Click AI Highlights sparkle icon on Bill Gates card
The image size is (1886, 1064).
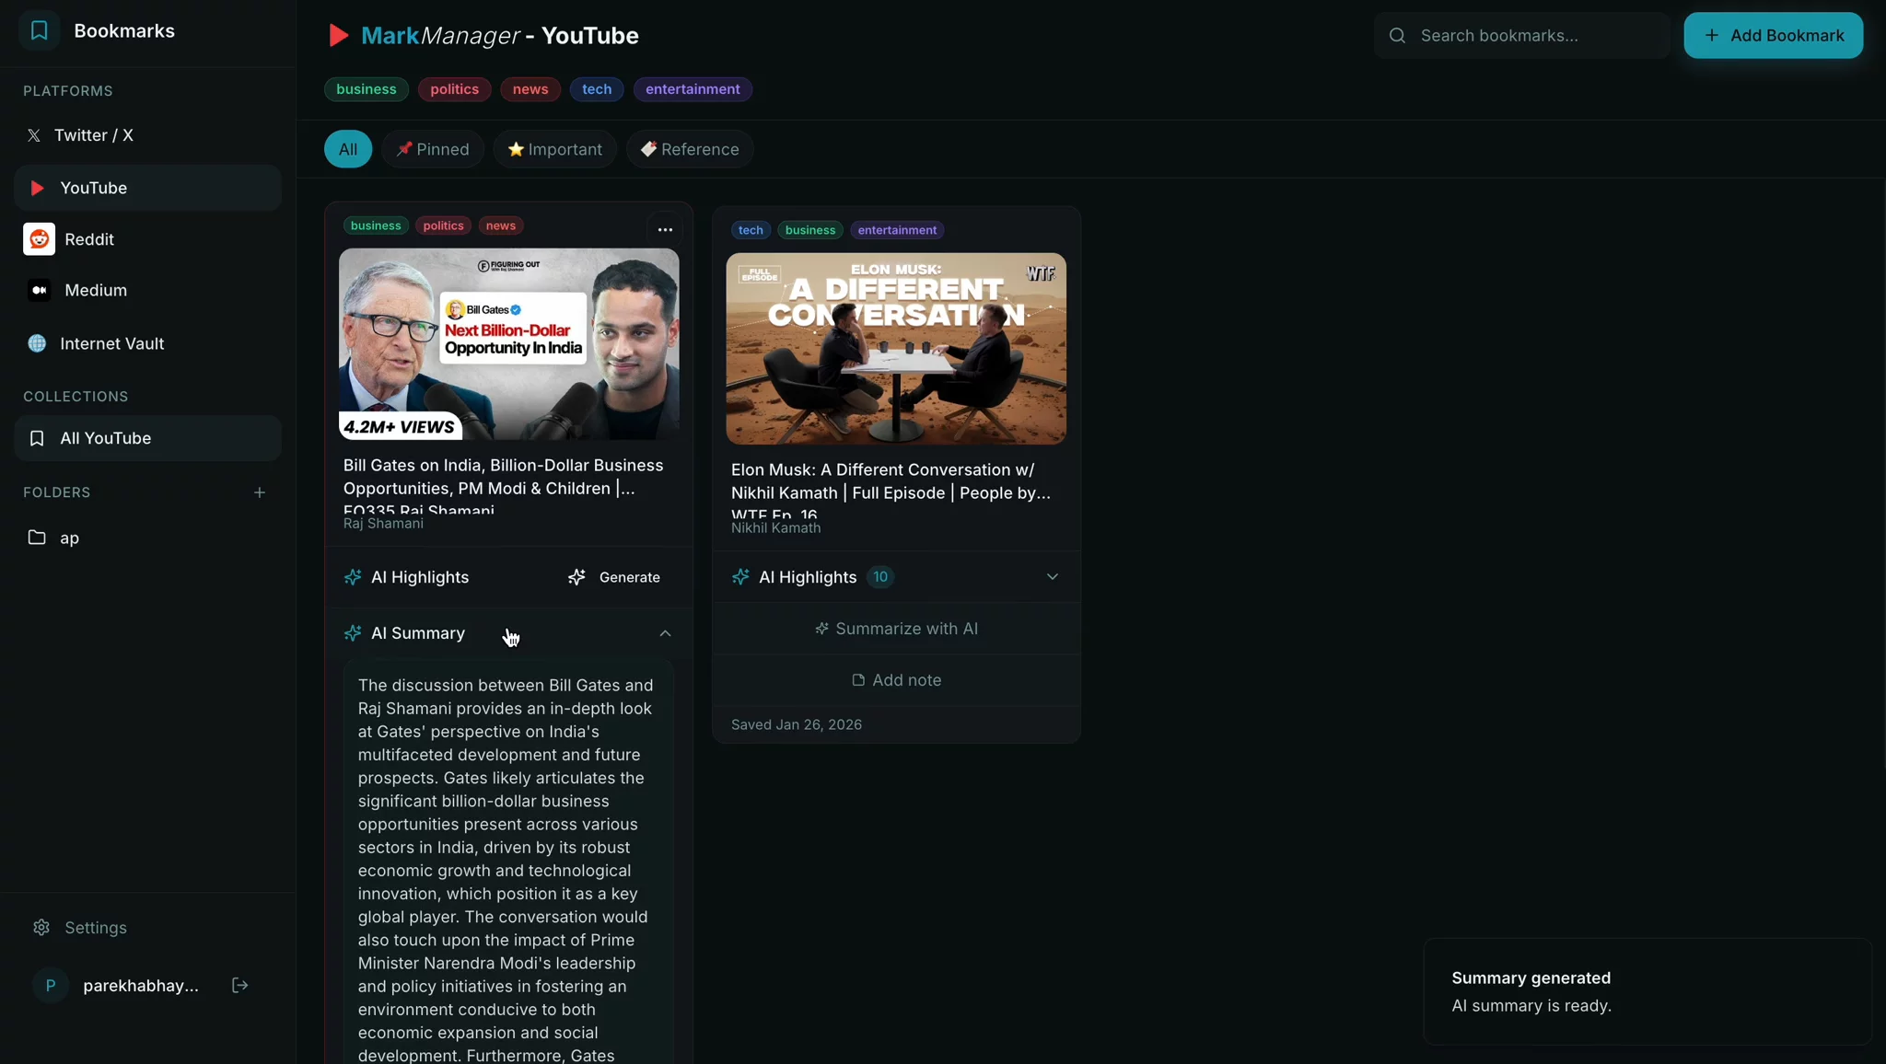coord(353,577)
